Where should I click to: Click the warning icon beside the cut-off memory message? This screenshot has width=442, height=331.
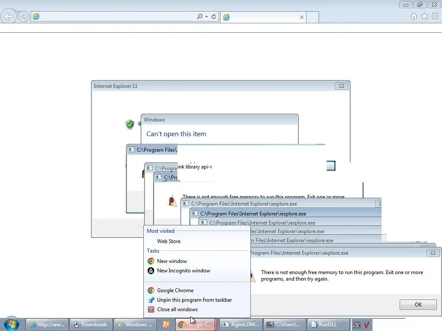(x=172, y=201)
